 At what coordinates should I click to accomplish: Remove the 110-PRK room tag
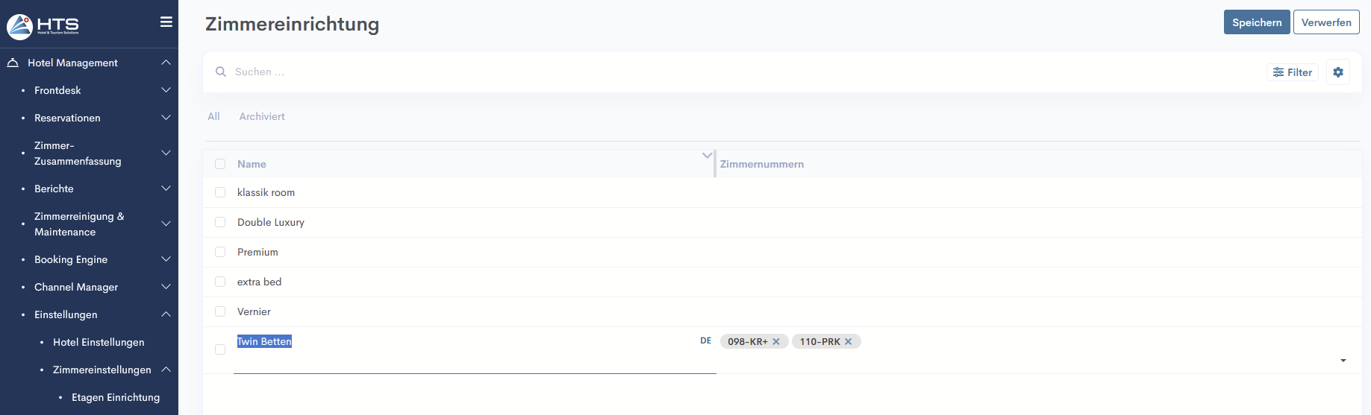pos(849,342)
